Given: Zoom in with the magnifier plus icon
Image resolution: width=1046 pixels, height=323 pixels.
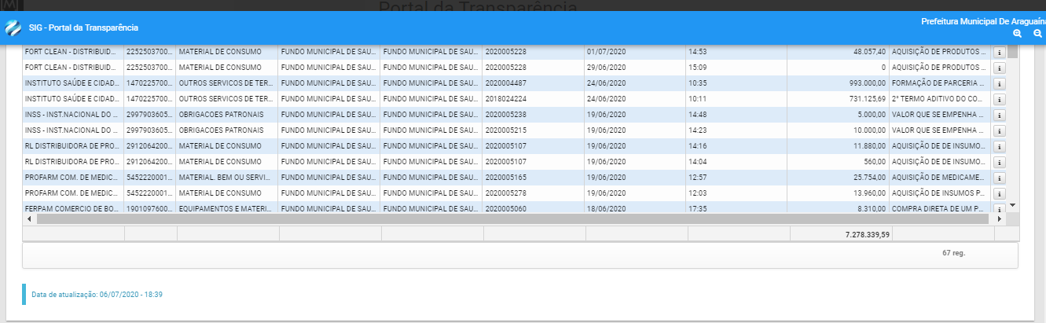Looking at the screenshot, I should 1018,35.
